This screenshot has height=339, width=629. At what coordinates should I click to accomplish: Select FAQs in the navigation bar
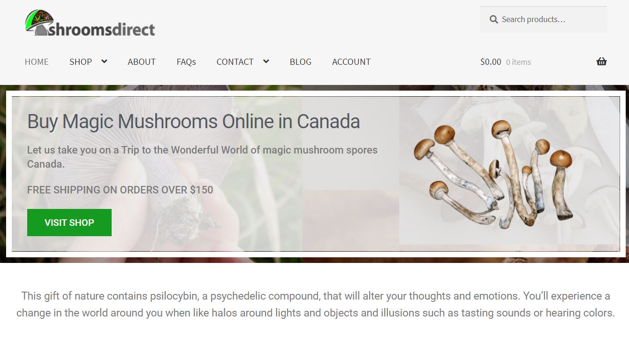click(x=186, y=62)
